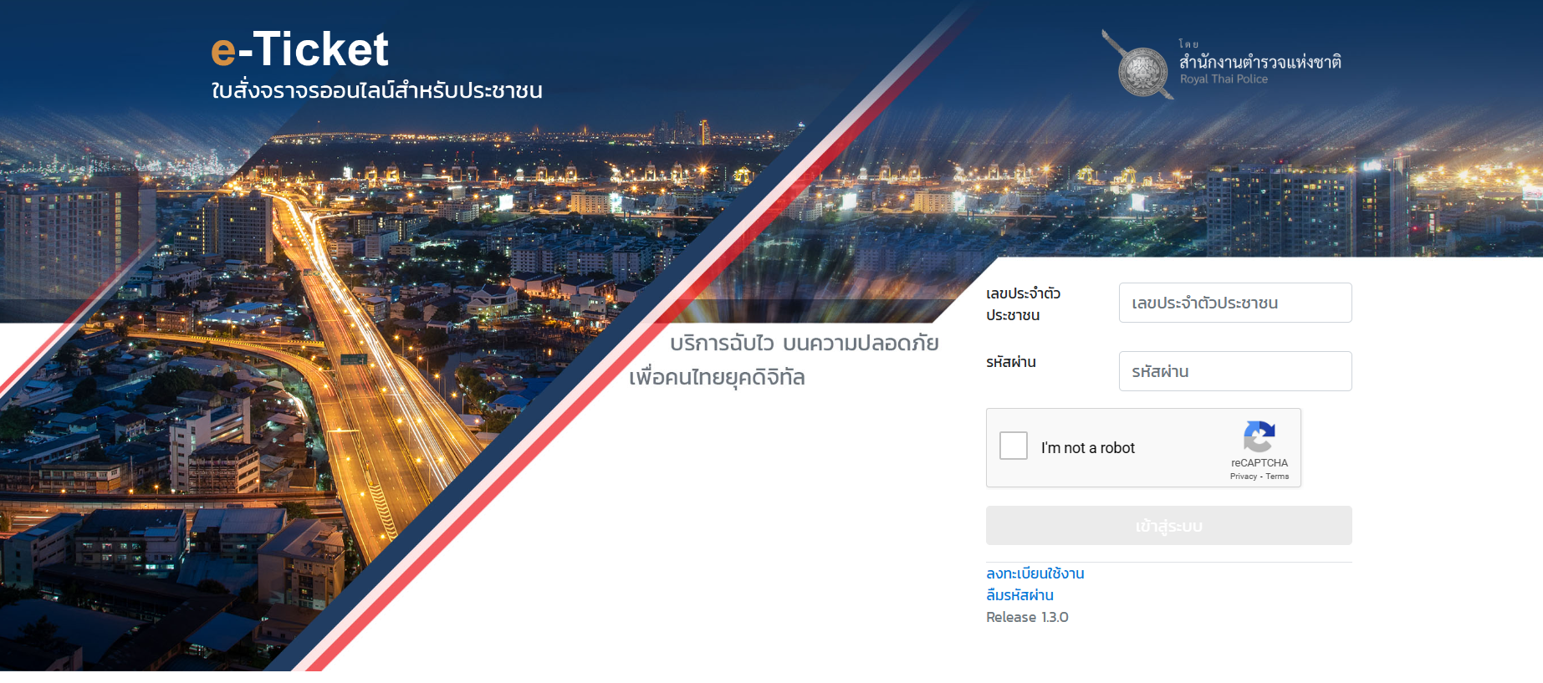Viewport: 1543px width, 683px height.
Task: Click the สำนักงานตำรวจแห่งชาติ heading
Action: click(x=1259, y=61)
